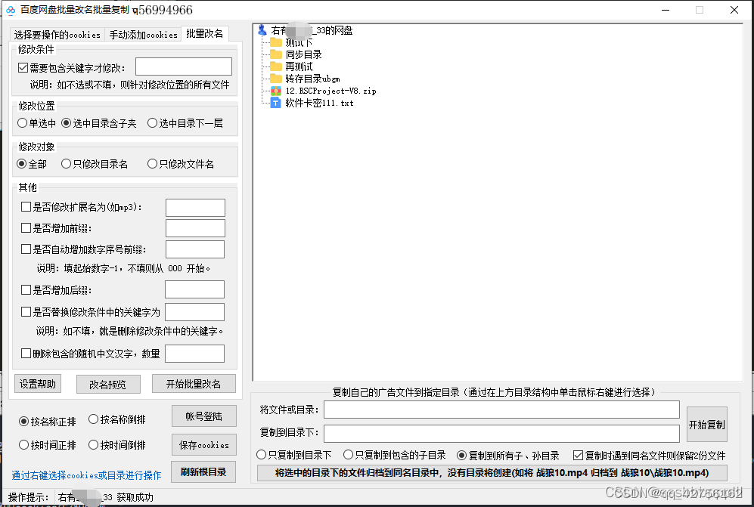Maximize the application window
754x507 pixels.
click(x=700, y=10)
